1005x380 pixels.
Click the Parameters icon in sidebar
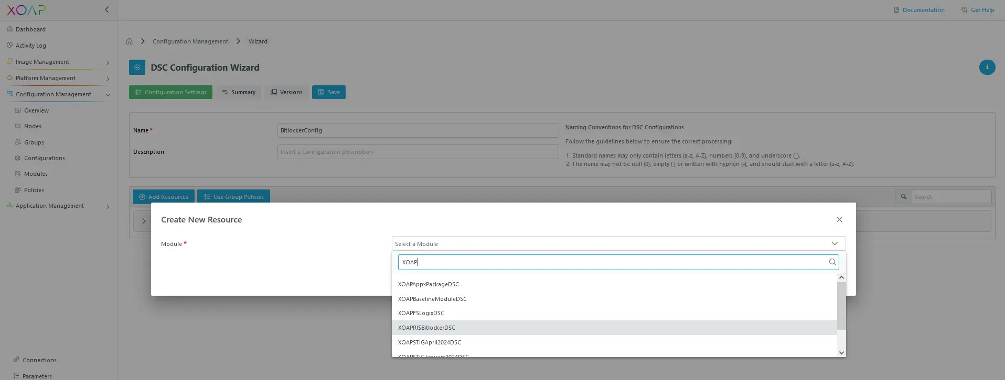[x=16, y=376]
